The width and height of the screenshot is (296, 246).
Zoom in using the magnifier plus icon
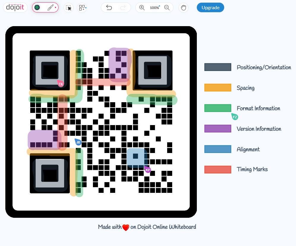click(x=142, y=8)
